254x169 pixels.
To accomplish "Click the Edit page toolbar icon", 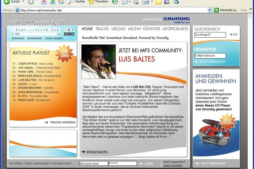I will (145, 2).
